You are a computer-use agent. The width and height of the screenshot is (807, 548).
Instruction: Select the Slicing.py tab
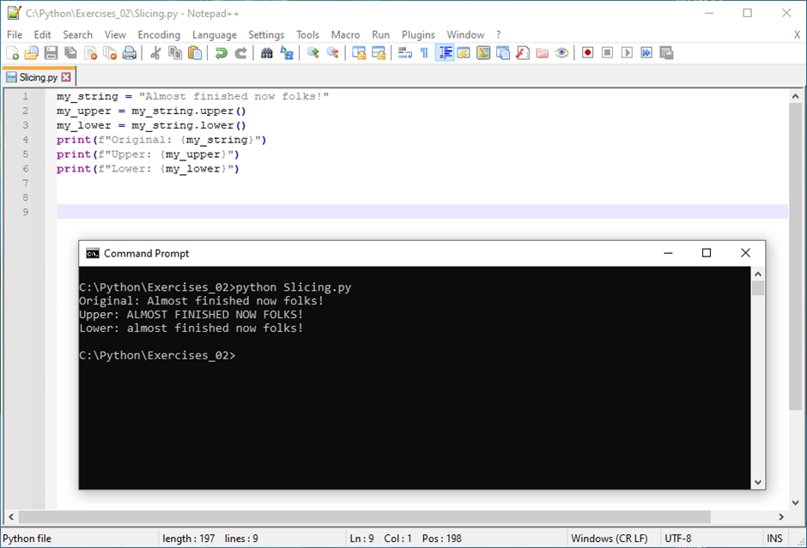pos(38,77)
